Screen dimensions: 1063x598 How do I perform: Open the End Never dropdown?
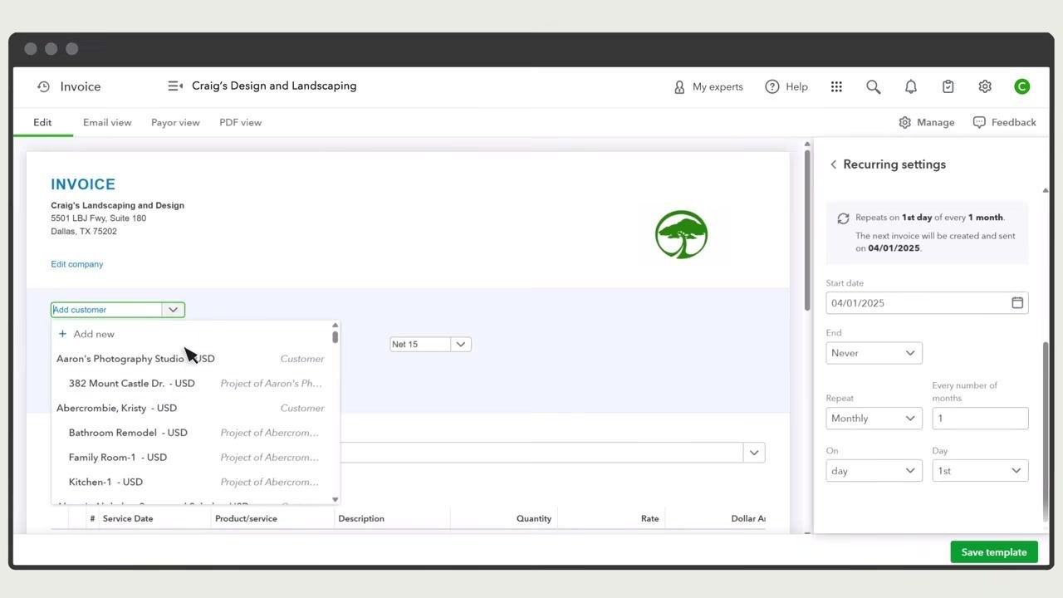point(874,353)
